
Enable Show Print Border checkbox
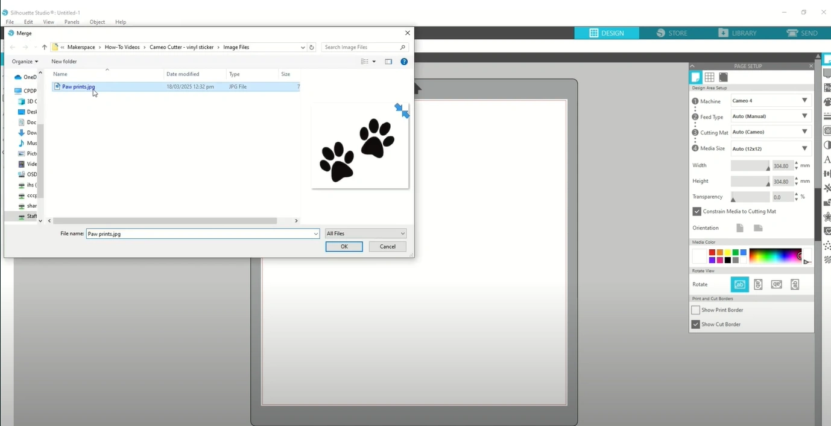click(x=696, y=310)
